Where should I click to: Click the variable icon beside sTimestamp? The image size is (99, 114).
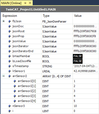9,66
